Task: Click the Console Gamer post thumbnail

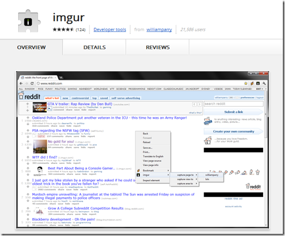Action: [x=40, y=171]
